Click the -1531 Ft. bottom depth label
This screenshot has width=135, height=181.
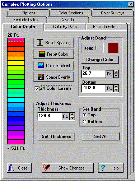[16, 148]
